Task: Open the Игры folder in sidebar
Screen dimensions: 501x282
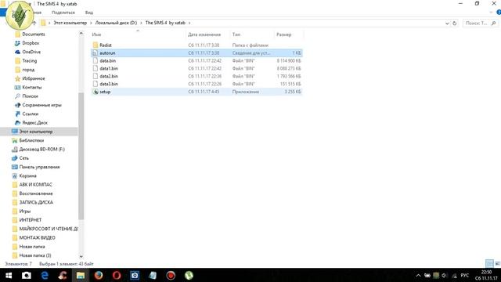Action: point(24,211)
